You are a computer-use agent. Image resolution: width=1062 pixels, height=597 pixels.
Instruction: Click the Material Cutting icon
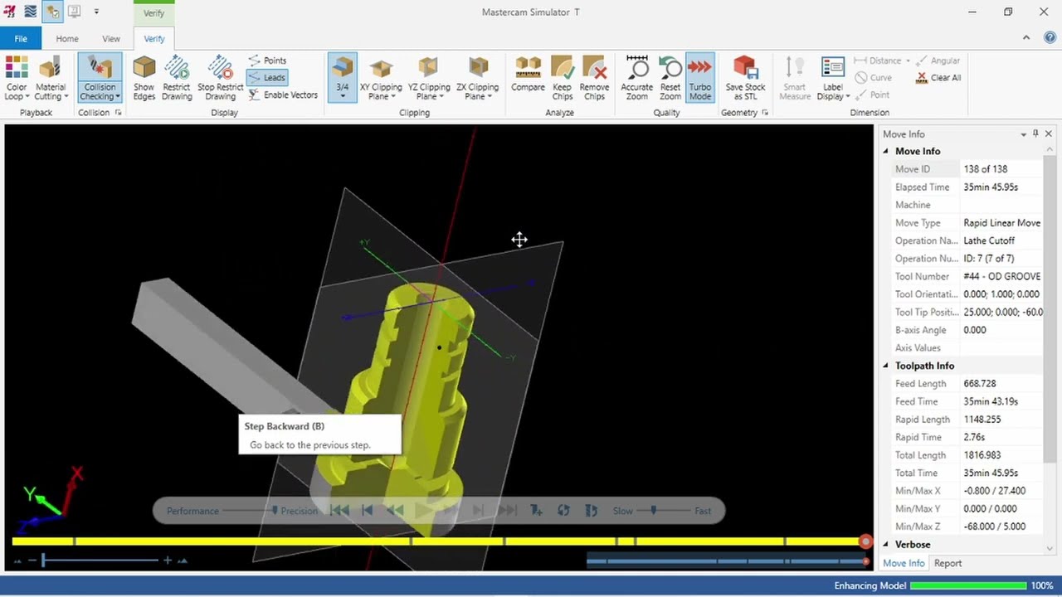[50, 68]
